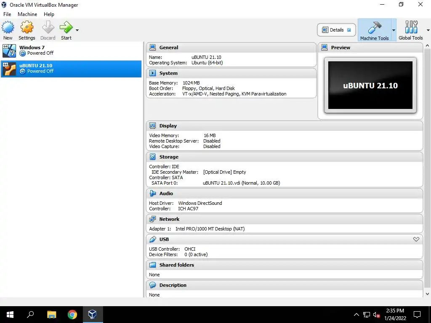Click the Details tool button
Image resolution: width=431 pixels, height=323 pixels.
pos(336,30)
